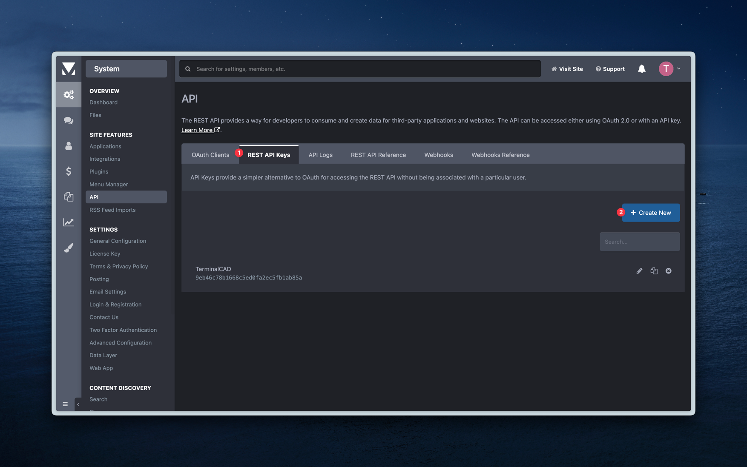Open the Members person icon in sidebar

(x=69, y=146)
